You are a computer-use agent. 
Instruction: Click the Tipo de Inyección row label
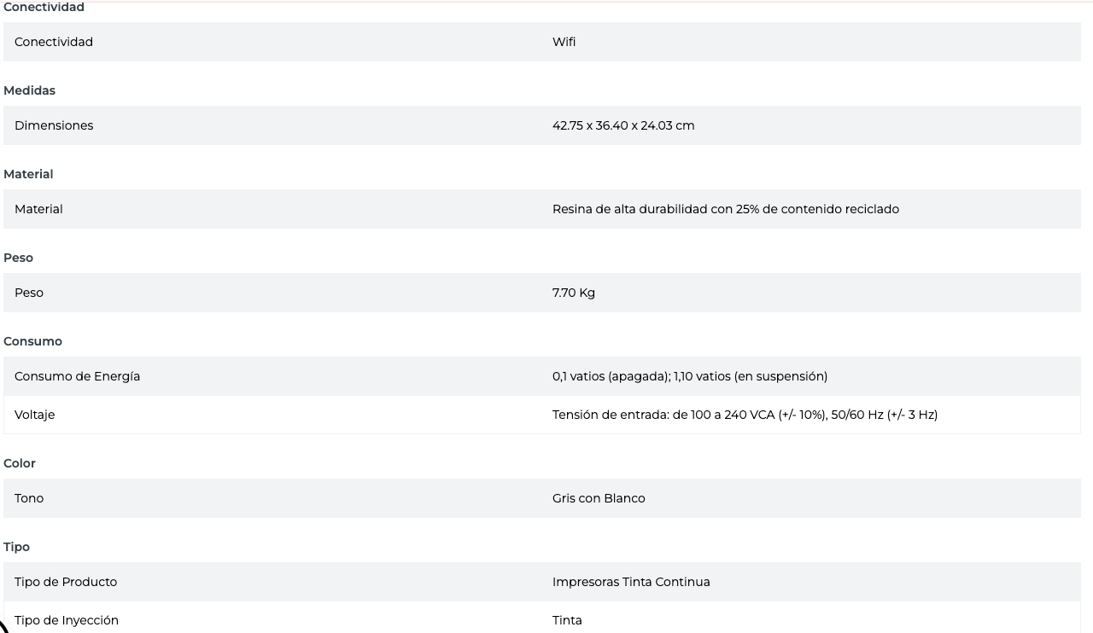point(67,620)
